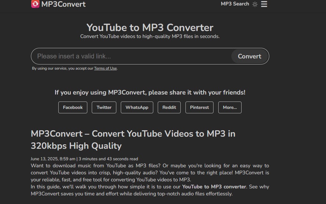326x204 pixels.
Task: Share on Twitter
Action: (104, 108)
